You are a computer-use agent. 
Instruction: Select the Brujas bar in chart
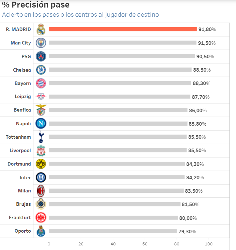tap(115, 204)
